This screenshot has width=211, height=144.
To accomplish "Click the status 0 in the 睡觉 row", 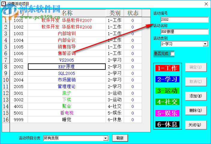I will coord(133,120).
